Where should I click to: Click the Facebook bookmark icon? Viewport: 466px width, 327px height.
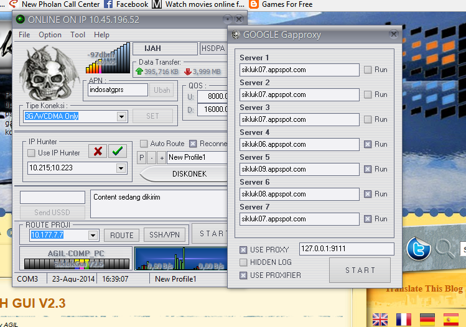[x=108, y=4]
